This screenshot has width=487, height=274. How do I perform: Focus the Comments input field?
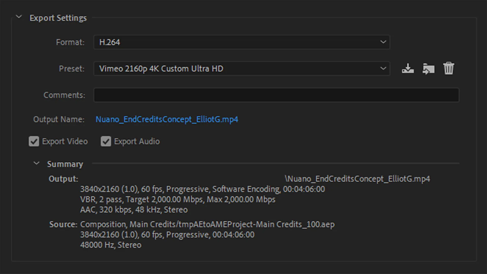[276, 95]
